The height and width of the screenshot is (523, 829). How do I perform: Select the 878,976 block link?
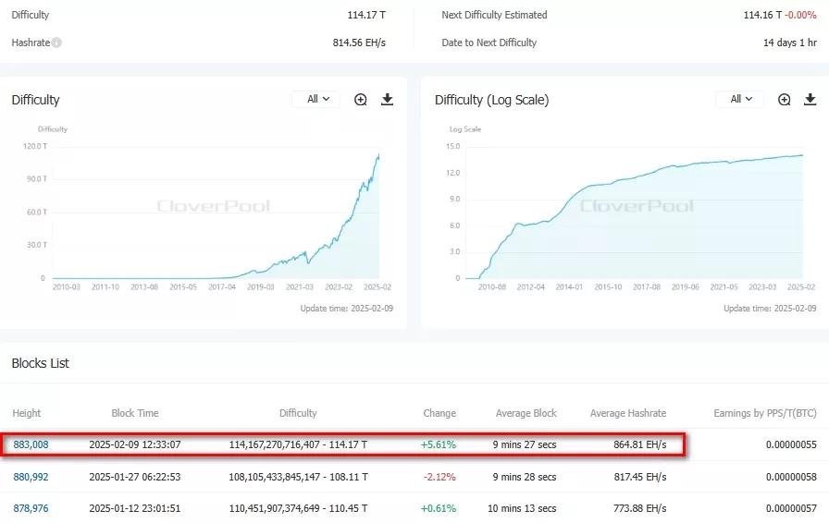tap(31, 508)
